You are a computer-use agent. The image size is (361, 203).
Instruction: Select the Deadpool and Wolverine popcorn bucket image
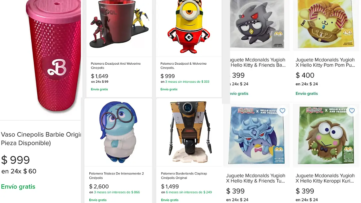point(119,26)
